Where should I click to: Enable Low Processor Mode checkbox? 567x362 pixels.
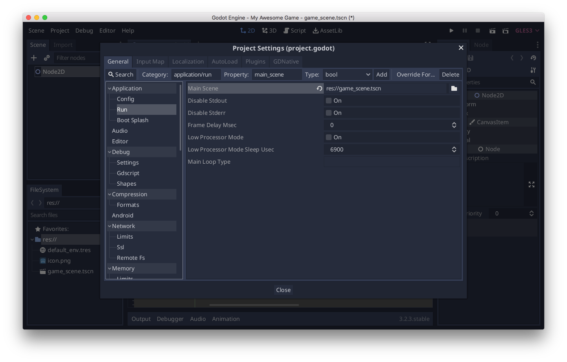tap(329, 137)
